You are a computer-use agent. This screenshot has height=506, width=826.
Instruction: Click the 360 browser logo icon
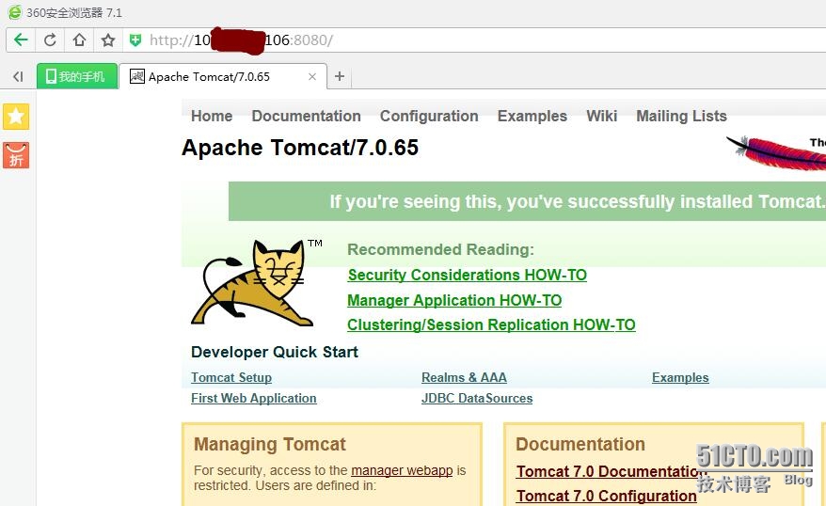coord(15,12)
